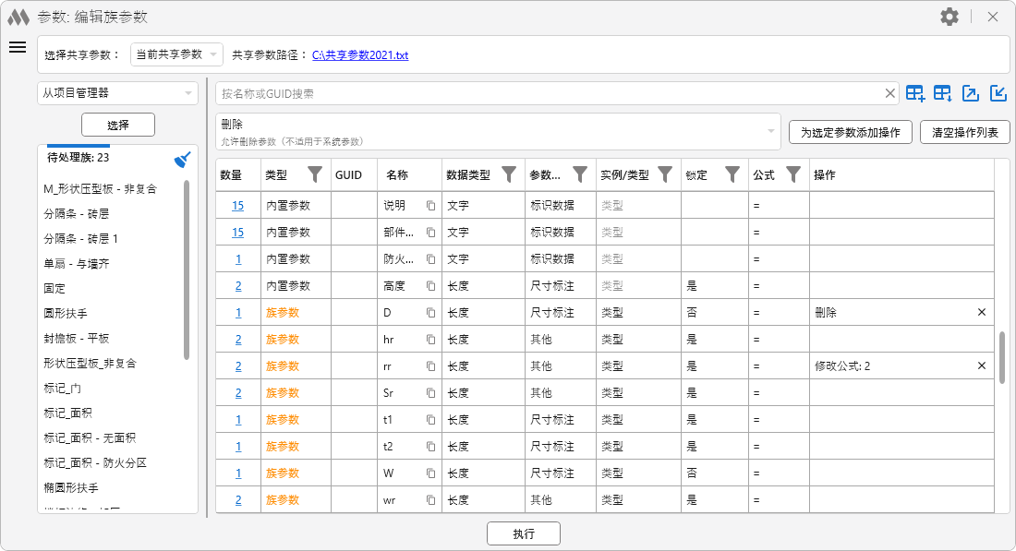Screen dimensions: 1016x551
Task: Click the 执行 button
Action: click(x=523, y=533)
